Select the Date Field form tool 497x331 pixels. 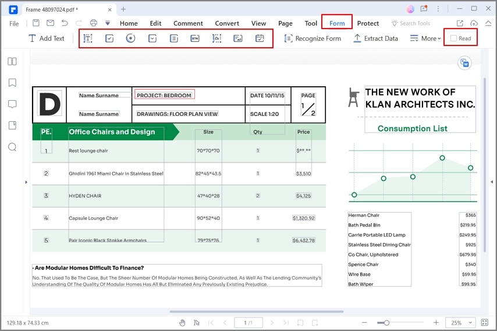[x=260, y=38]
